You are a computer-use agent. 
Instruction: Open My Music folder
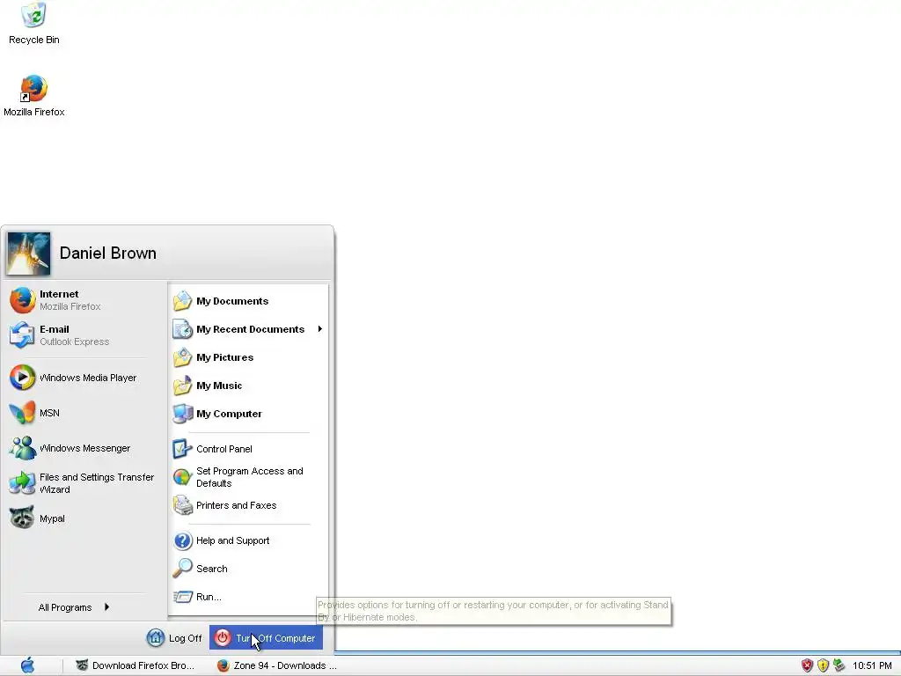pos(249,386)
